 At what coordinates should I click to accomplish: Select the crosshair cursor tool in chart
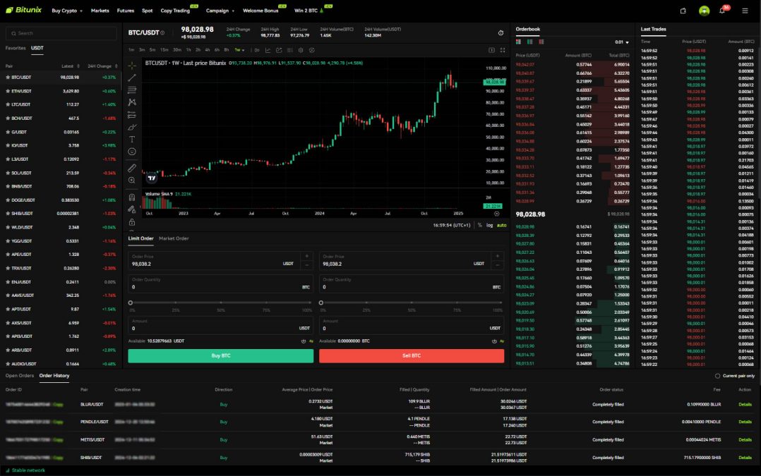[131, 65]
